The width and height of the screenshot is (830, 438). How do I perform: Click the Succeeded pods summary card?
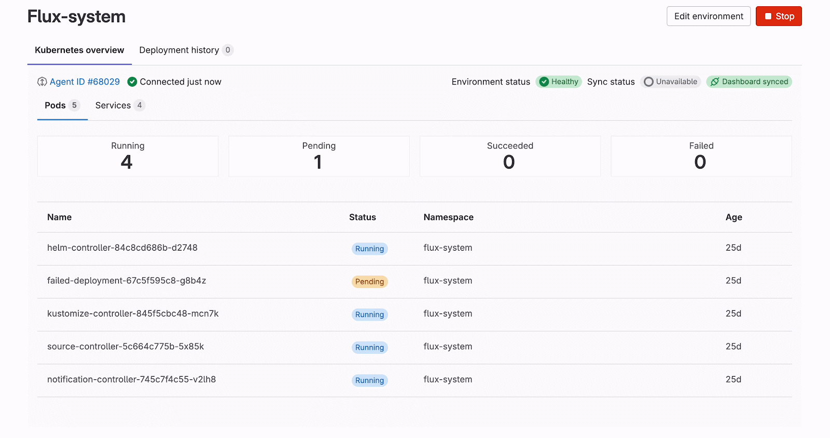click(x=510, y=156)
